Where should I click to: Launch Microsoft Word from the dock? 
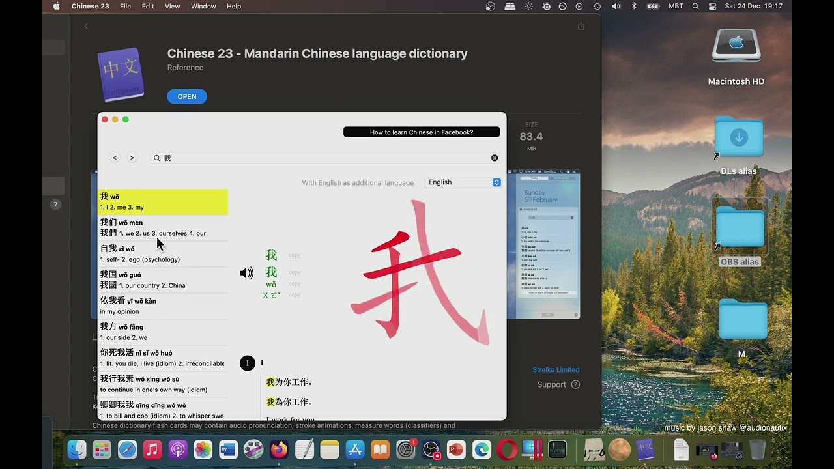tap(228, 449)
